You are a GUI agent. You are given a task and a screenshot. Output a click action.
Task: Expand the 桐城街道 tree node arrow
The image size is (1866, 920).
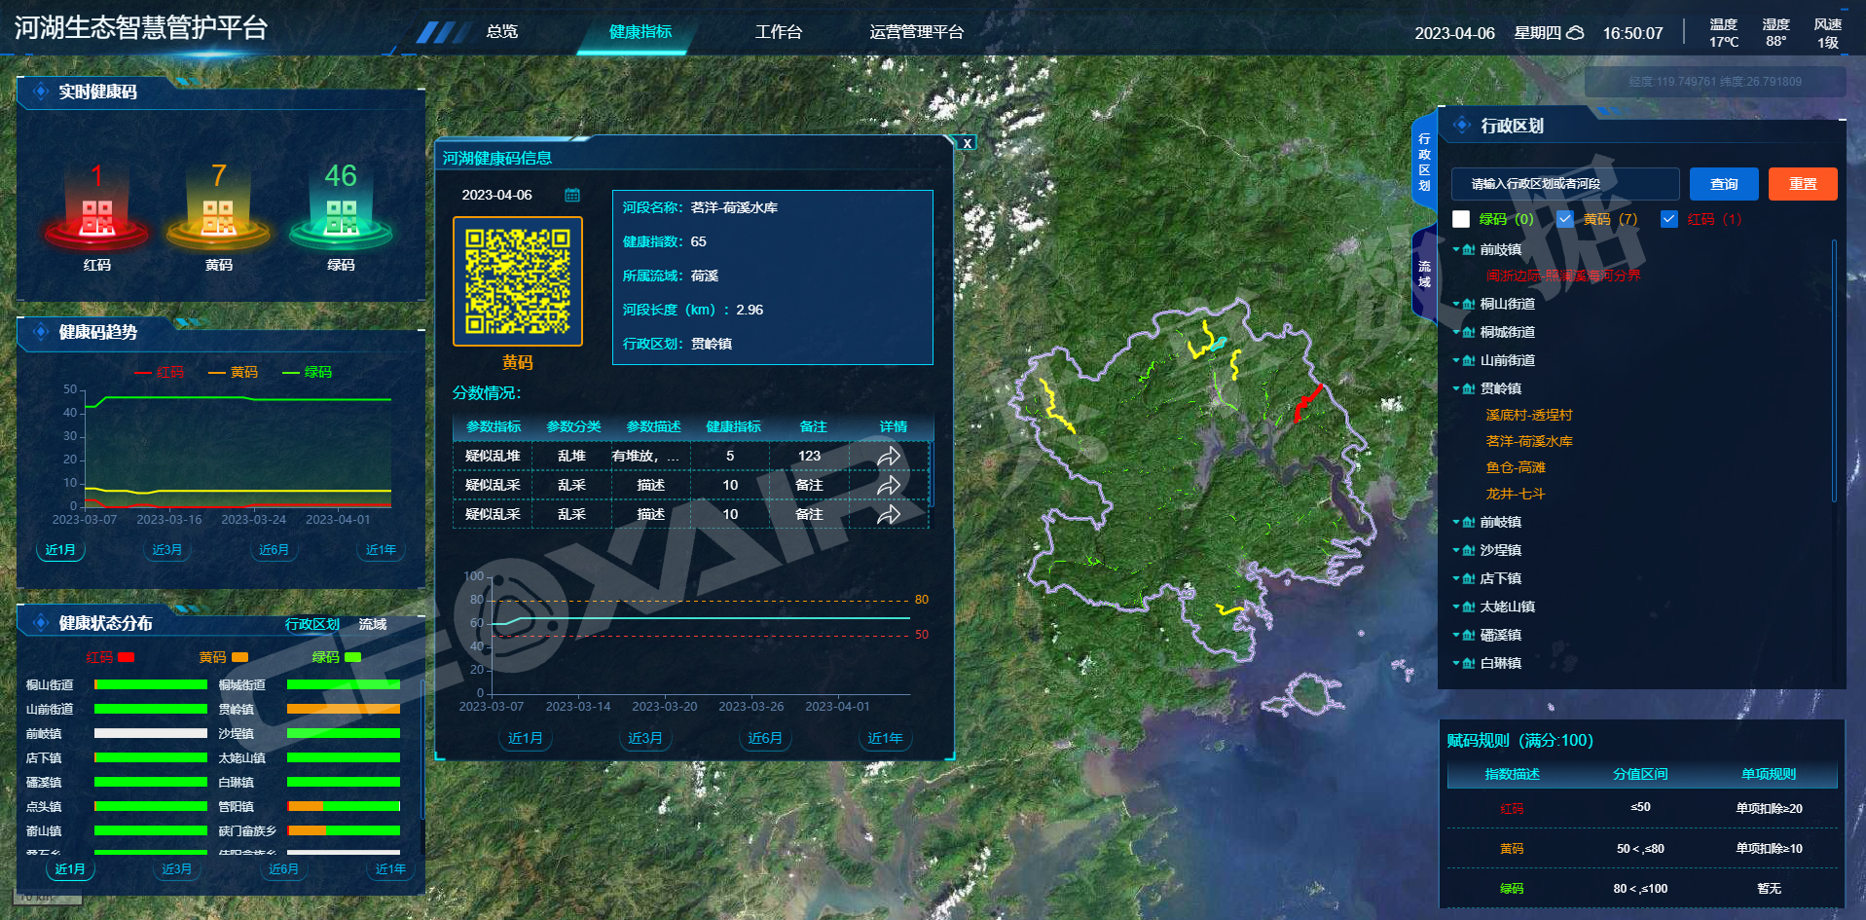click(1455, 332)
